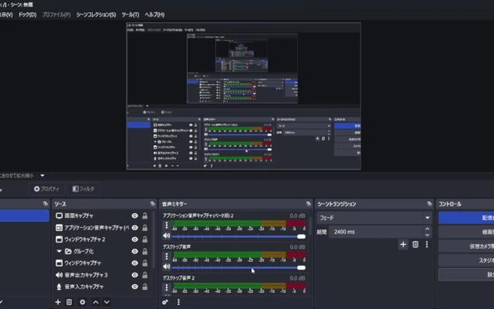Add a new source with plus icon
This screenshot has width=494, height=309.
(58, 302)
